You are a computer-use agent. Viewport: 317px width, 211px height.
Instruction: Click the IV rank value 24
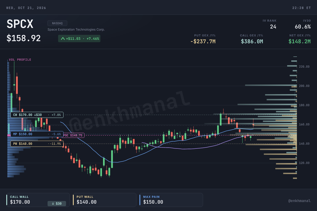pyautogui.click(x=273, y=27)
